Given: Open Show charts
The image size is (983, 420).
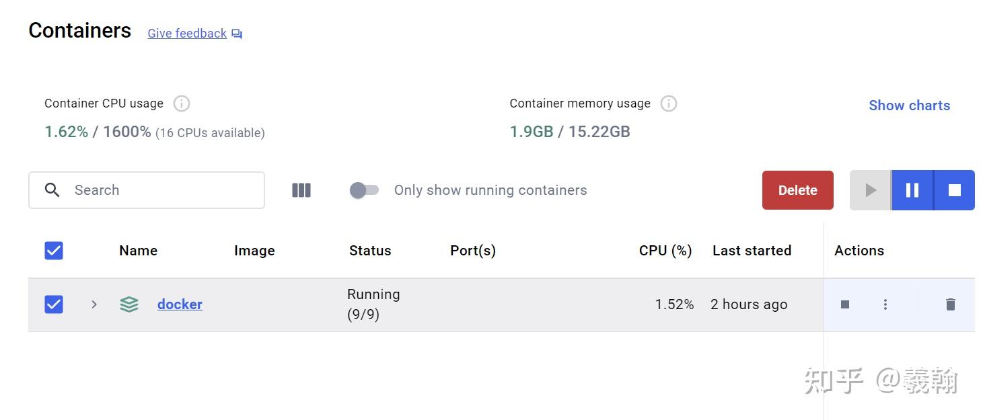Looking at the screenshot, I should [909, 105].
